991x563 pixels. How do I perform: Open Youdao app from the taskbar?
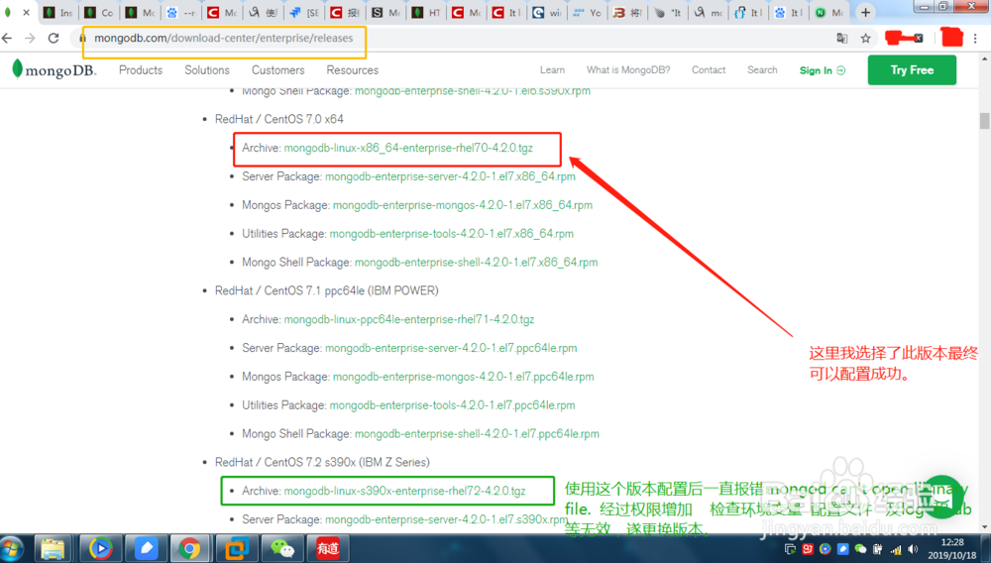coord(327,548)
